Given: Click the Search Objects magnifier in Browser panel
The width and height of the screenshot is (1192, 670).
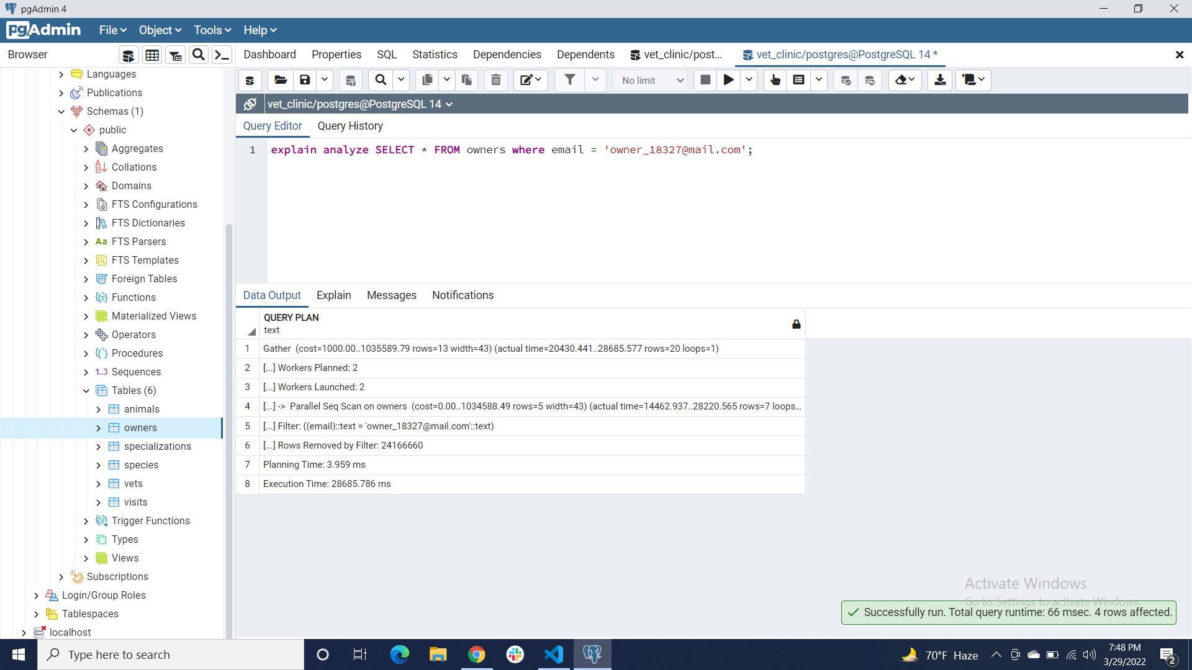Looking at the screenshot, I should (x=199, y=55).
